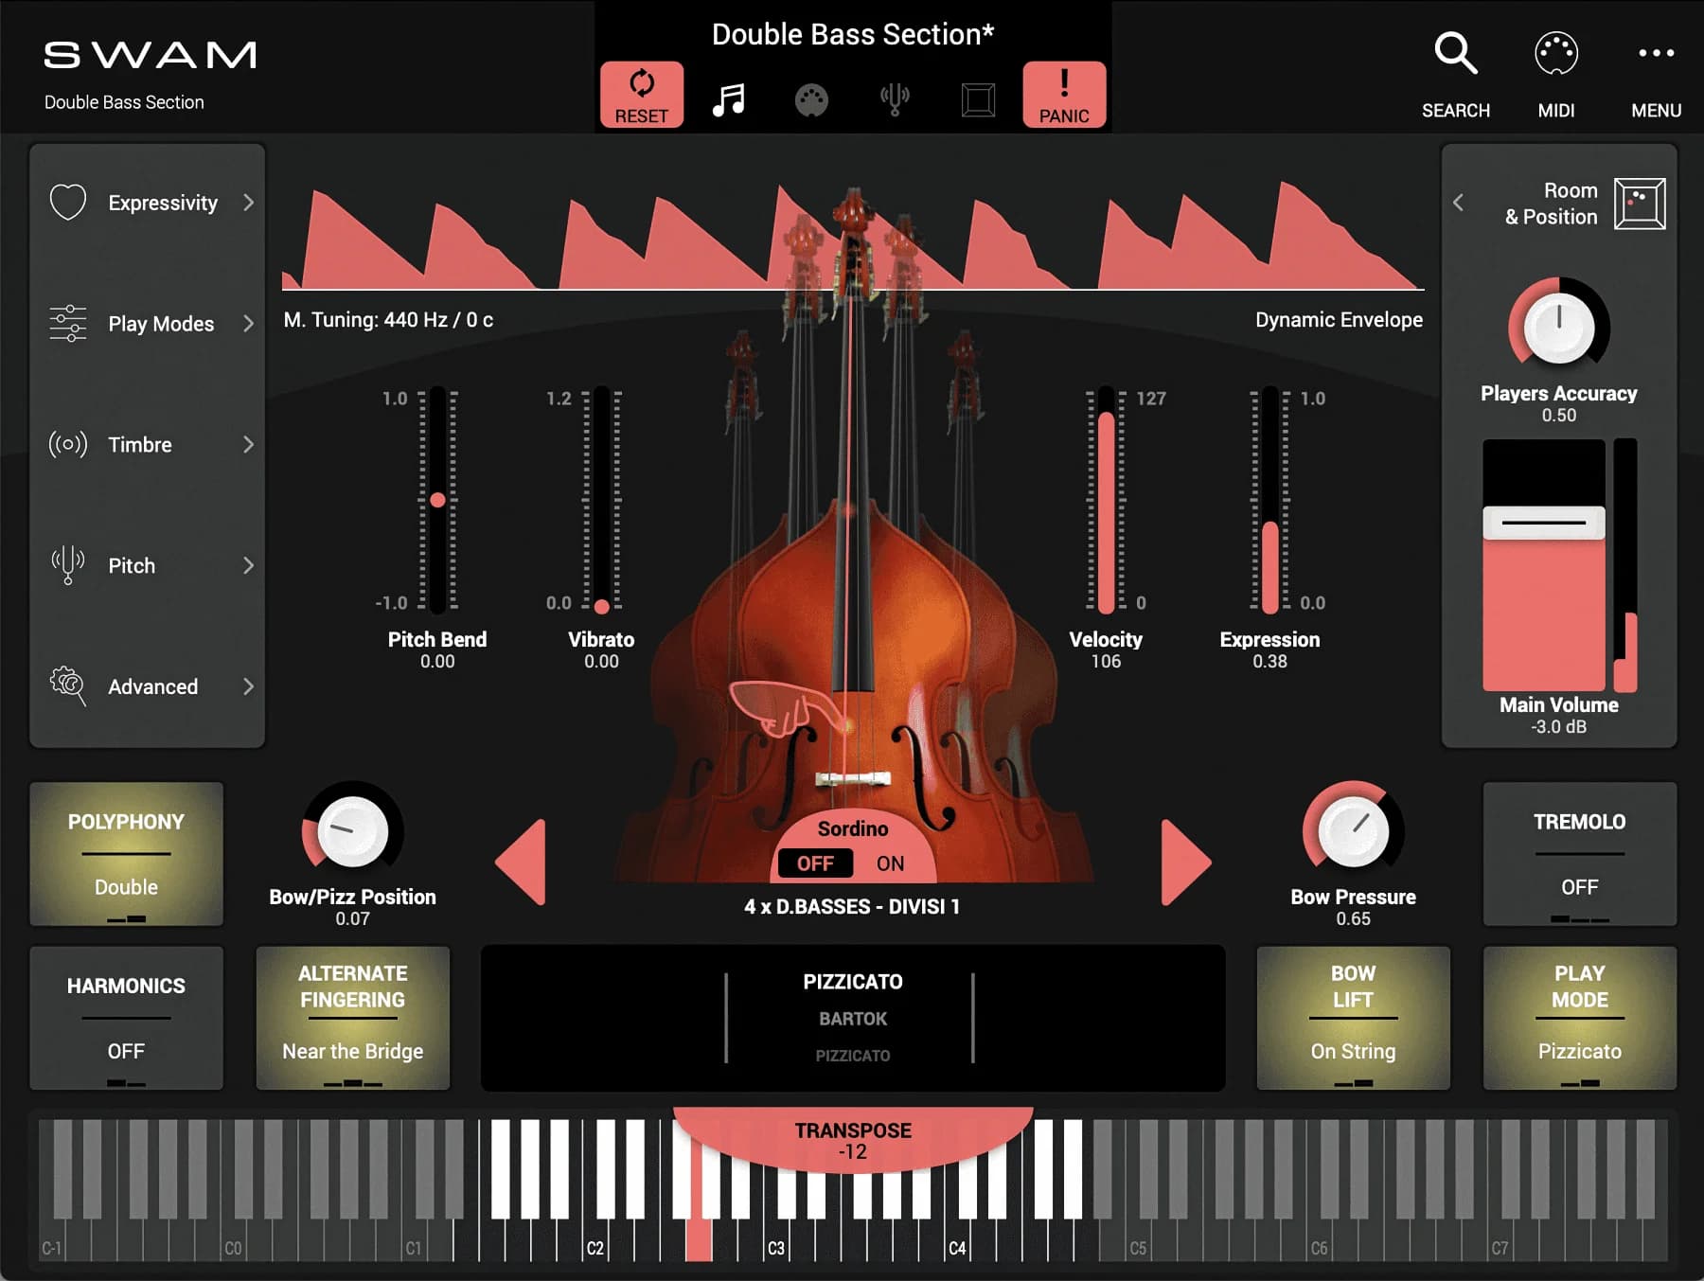Image resolution: width=1704 pixels, height=1281 pixels.
Task: Click the Main Volume fader handle
Action: point(1543,523)
